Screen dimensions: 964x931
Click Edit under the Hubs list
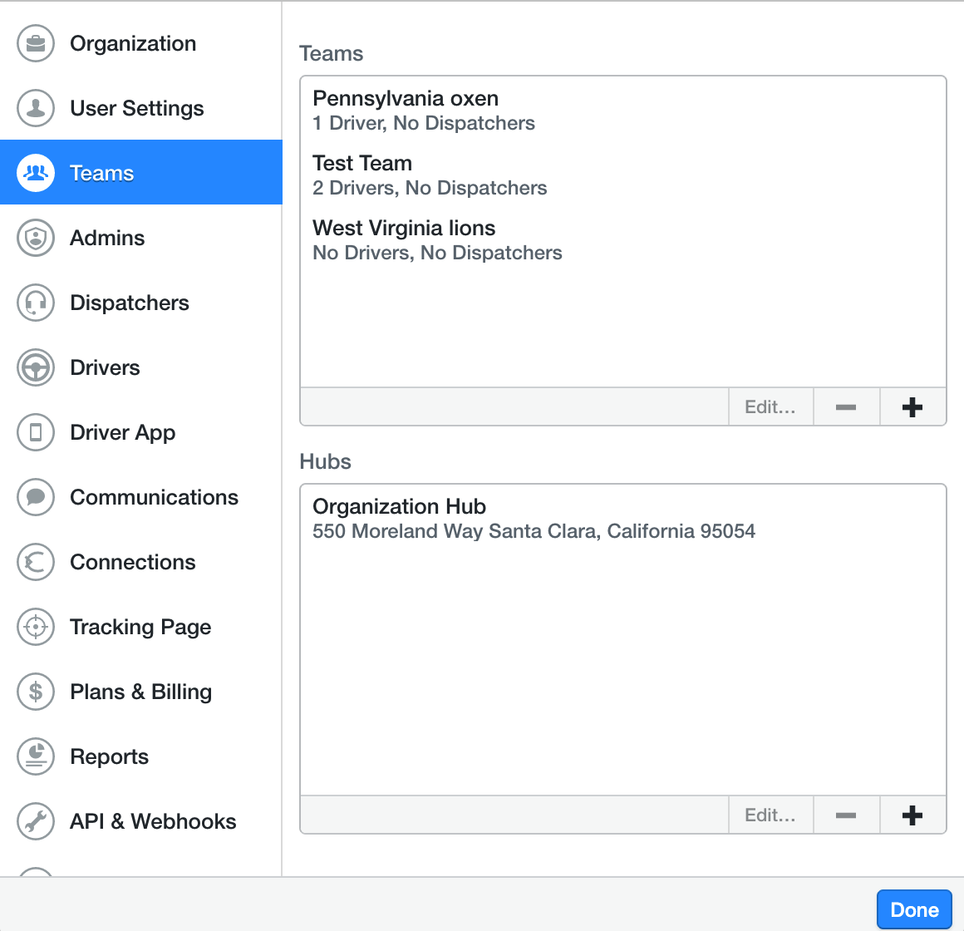tap(770, 815)
